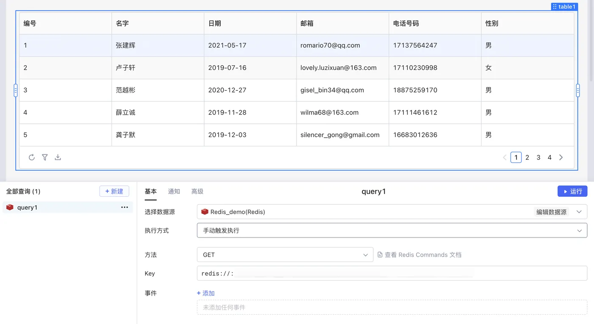Viewport: 594px width, 324px height.
Task: Click the date cell 2020-12-27
Action: pyautogui.click(x=250, y=90)
